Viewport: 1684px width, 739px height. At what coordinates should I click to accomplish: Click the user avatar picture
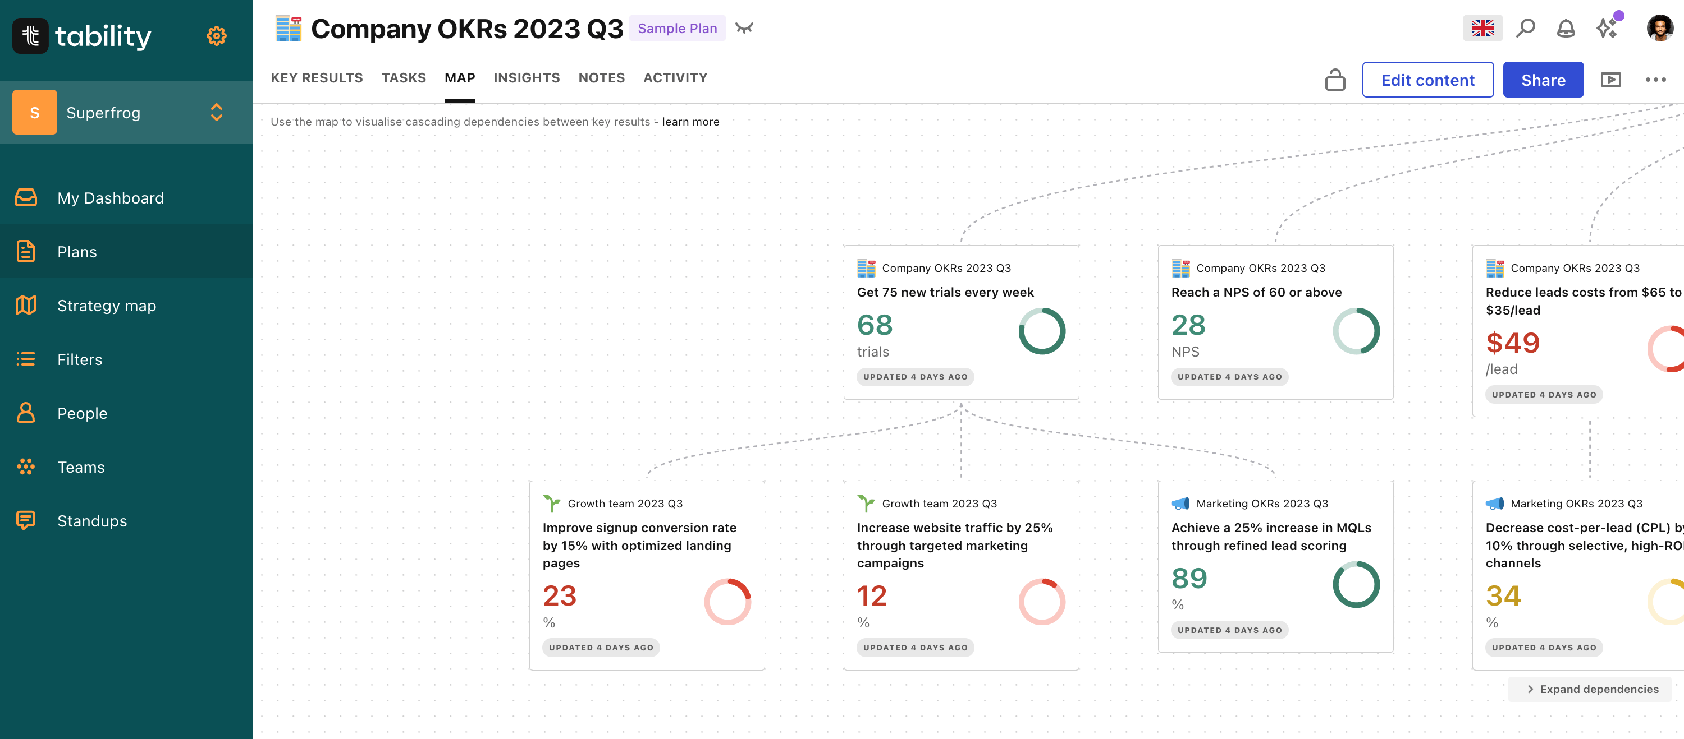[x=1660, y=28]
